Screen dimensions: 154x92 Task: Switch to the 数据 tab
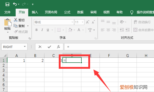point(80,12)
